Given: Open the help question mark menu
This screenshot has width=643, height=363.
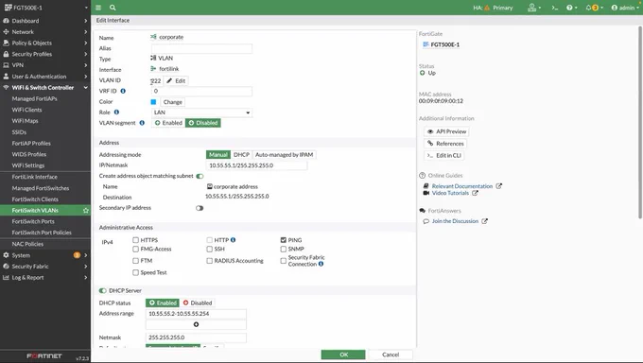Looking at the screenshot, I should [x=571, y=8].
